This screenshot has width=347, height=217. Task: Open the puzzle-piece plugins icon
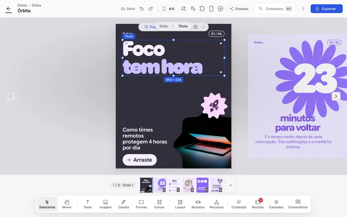click(202, 9)
